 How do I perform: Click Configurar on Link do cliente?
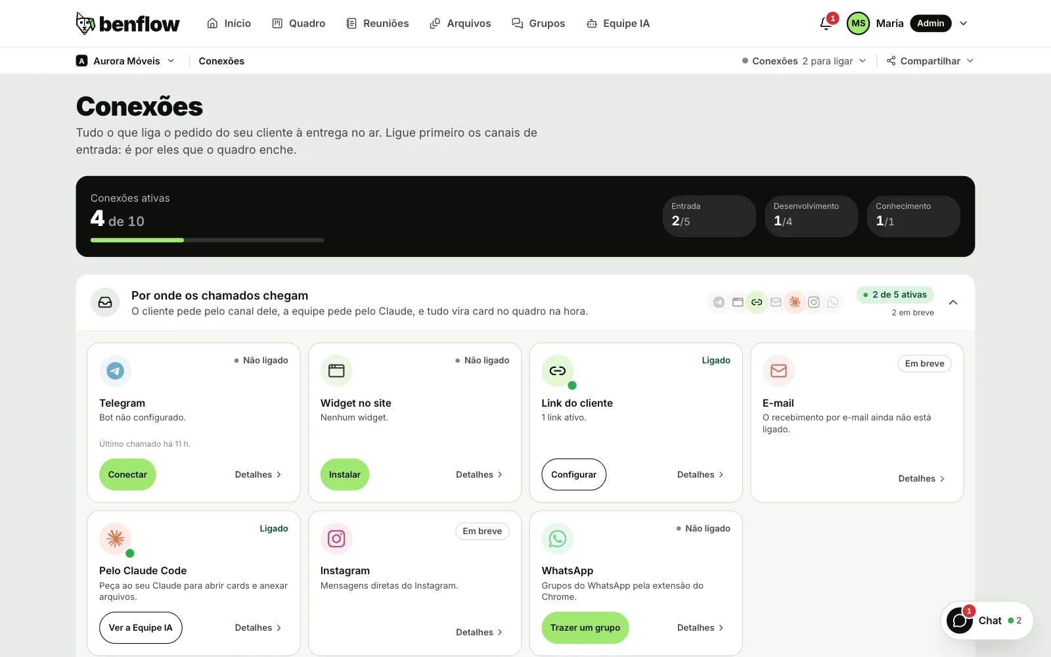click(574, 474)
